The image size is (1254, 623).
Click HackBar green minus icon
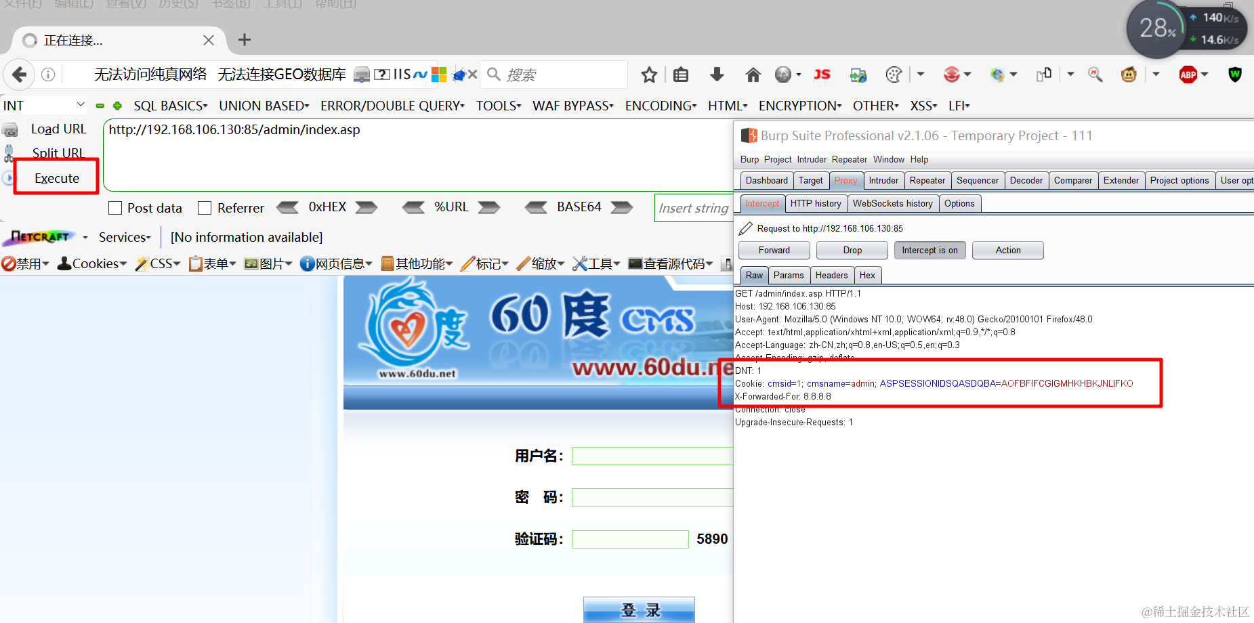click(100, 106)
